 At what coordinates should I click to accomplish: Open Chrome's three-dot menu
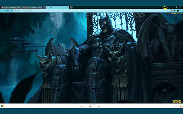(181, 11)
